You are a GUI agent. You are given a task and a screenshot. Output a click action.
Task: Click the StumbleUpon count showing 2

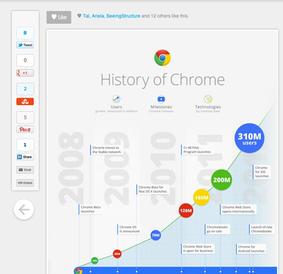point(25,89)
